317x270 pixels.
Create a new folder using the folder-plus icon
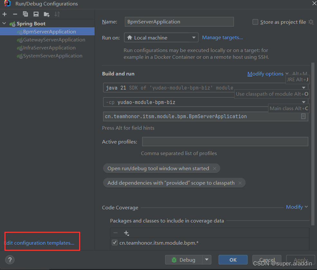pyautogui.click(x=46, y=14)
